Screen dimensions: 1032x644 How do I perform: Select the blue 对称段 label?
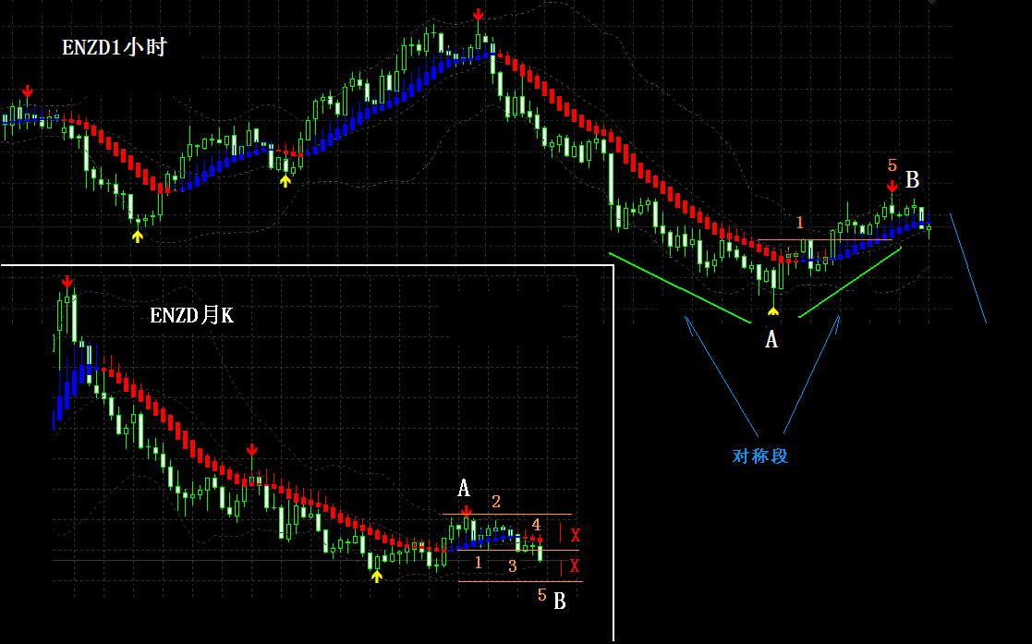click(760, 456)
